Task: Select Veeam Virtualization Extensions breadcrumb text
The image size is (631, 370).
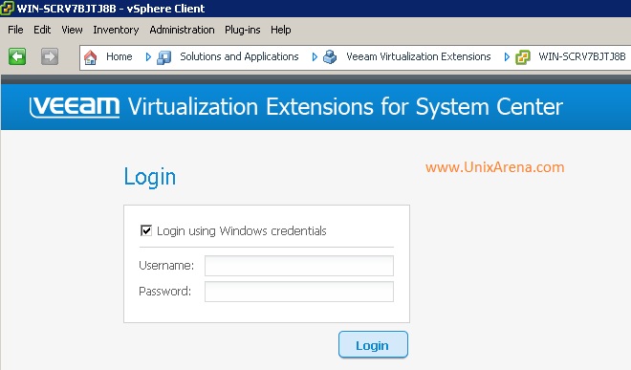Action: pyautogui.click(x=419, y=56)
